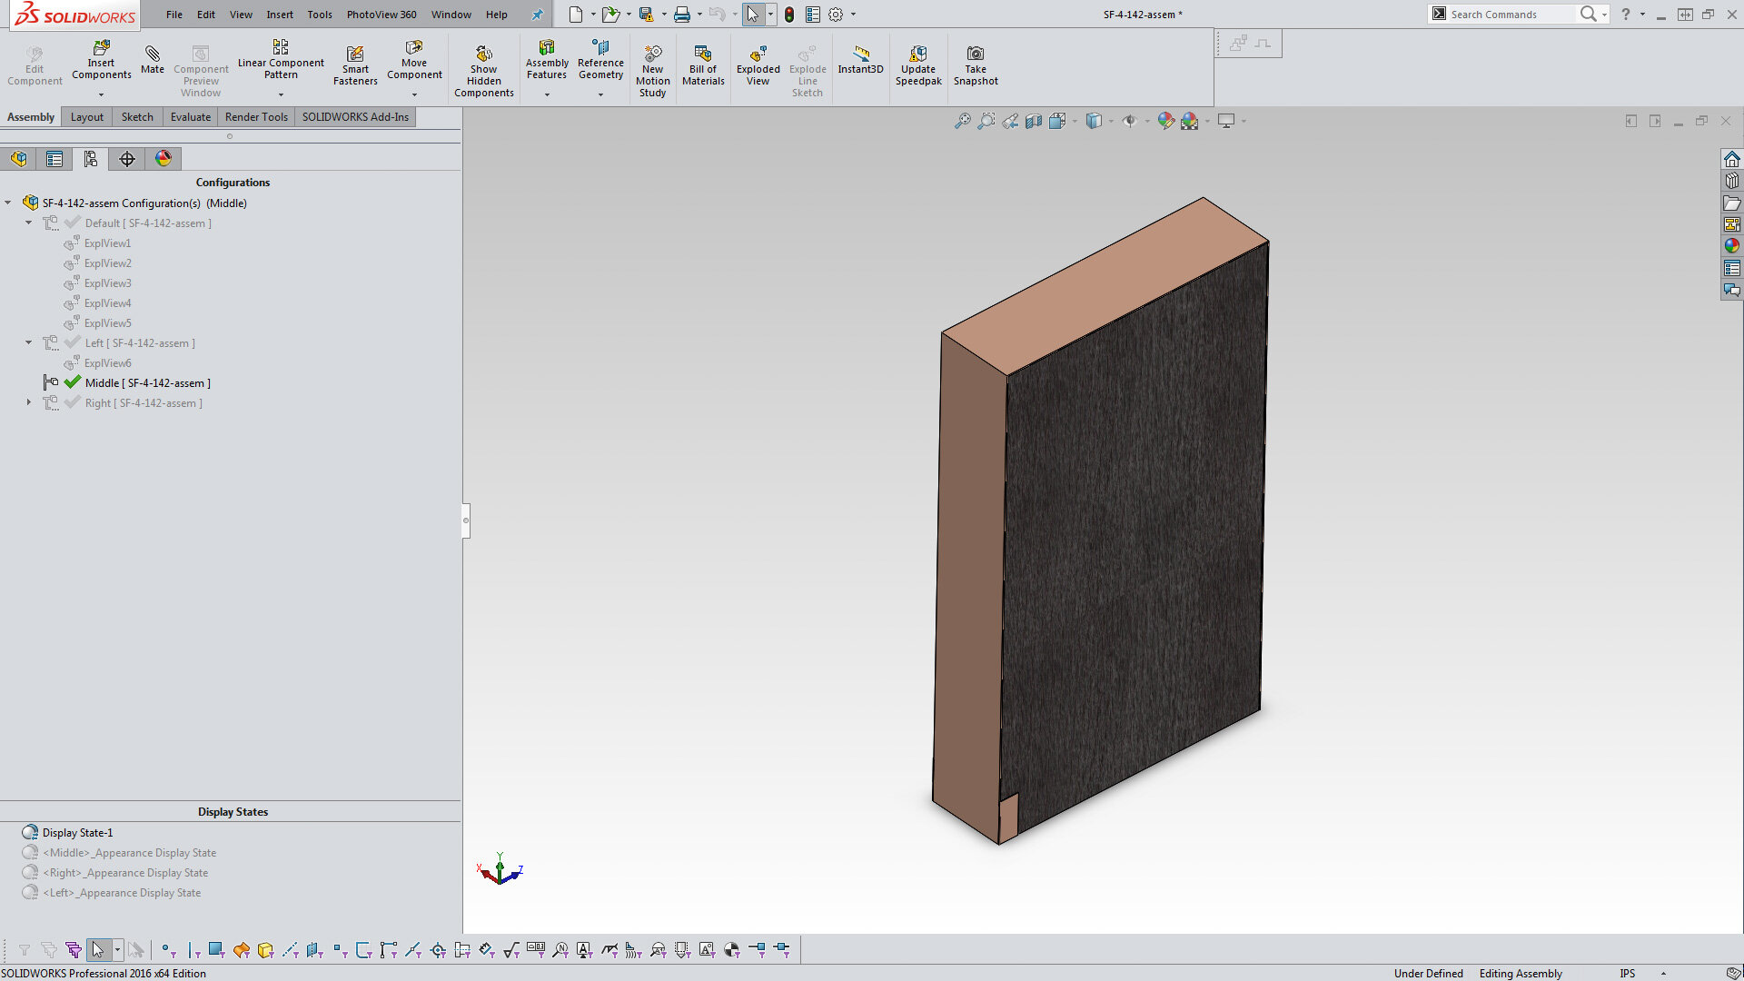Toggle Instant3D mode
This screenshot has width=1744, height=981.
(x=860, y=60)
